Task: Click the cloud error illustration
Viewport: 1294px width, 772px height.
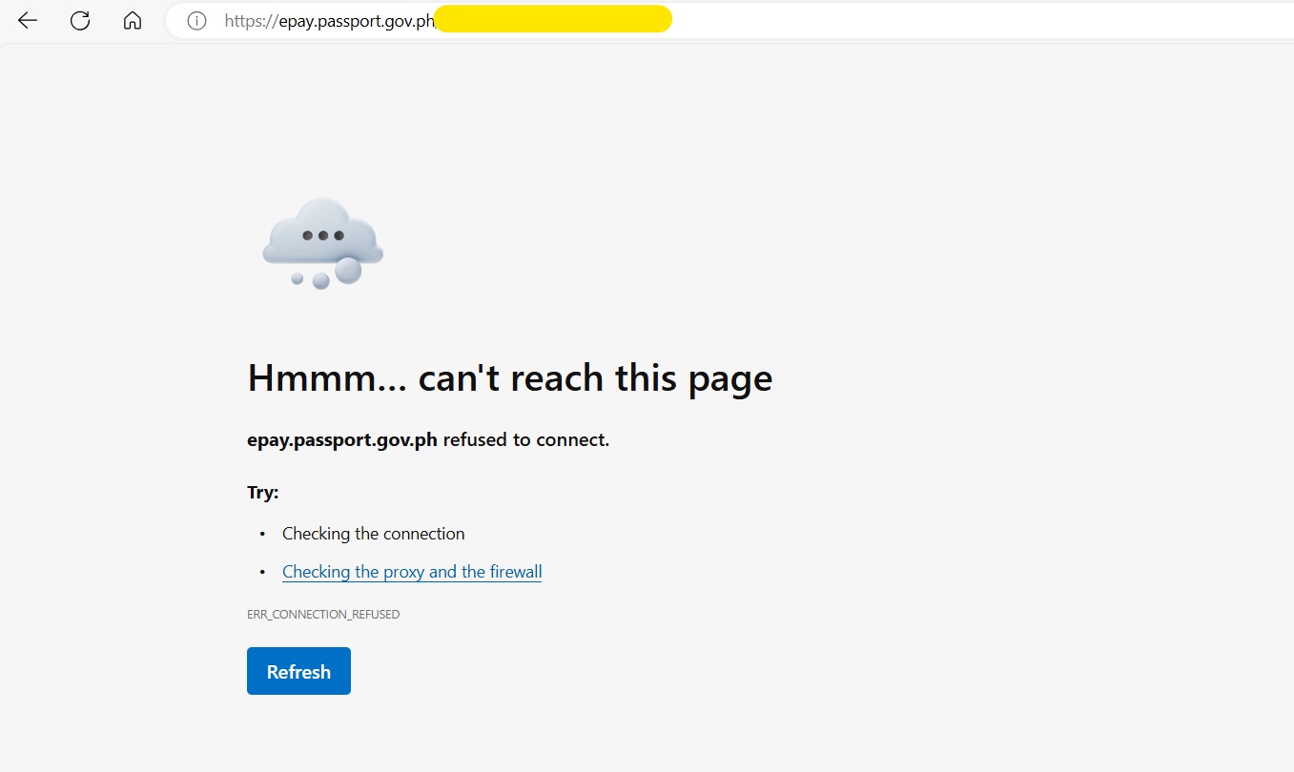Action: 323,244
